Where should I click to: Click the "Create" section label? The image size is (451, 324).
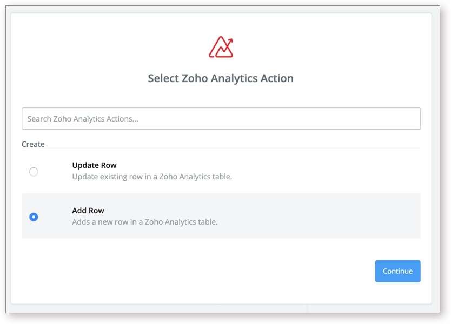point(33,144)
